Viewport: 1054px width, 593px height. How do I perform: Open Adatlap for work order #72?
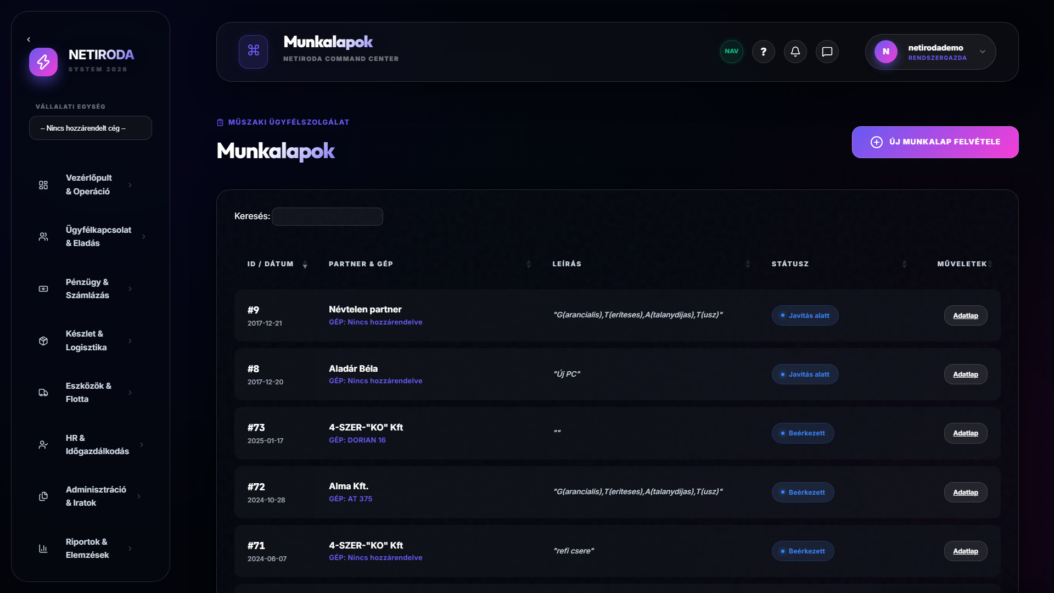coord(966,493)
